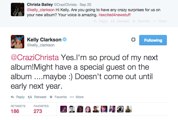Open the gear settings dropdown beside Following
The image size is (178, 120).
(x=133, y=40)
